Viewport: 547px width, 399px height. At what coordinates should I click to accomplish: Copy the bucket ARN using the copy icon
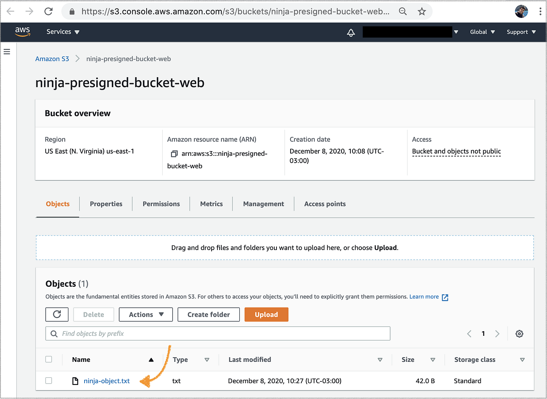click(x=174, y=153)
